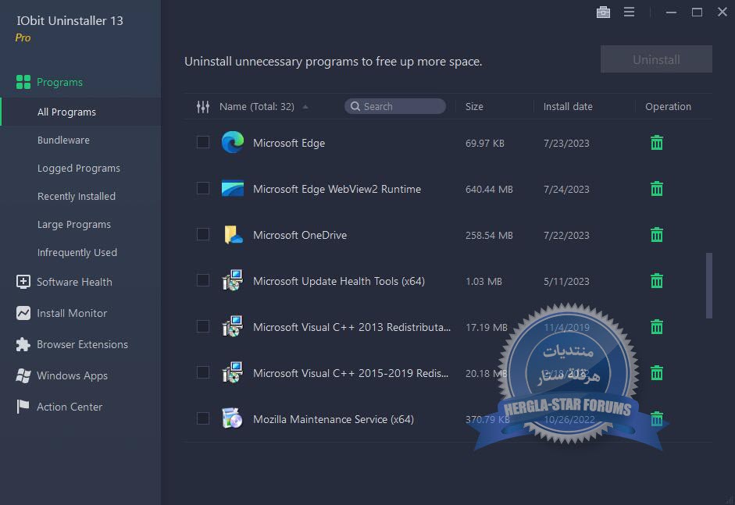Open the Browser Extensions section
Viewport: 735px width, 505px height.
82,344
